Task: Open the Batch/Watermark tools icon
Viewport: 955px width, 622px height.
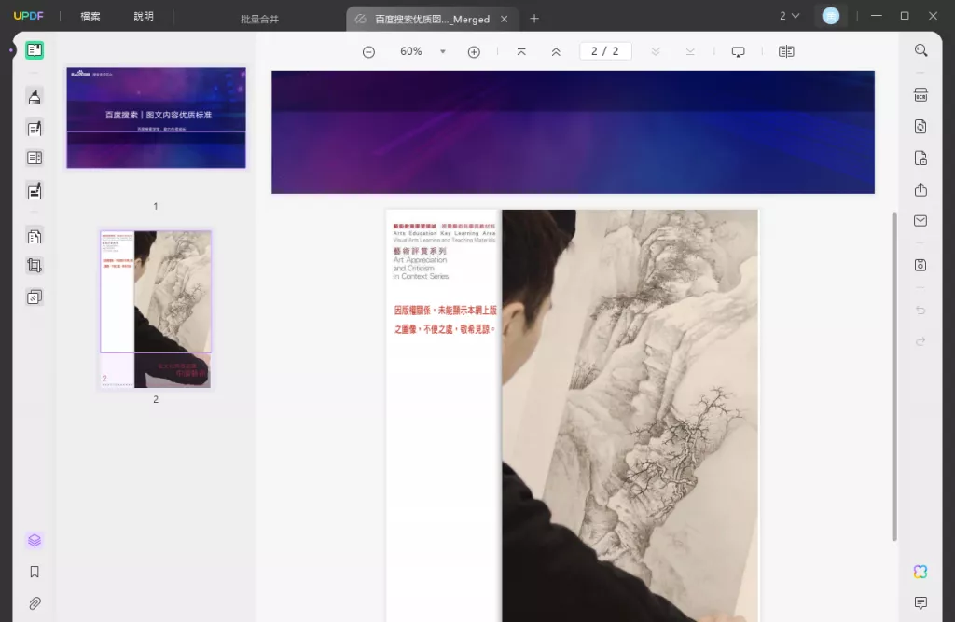Action: [x=35, y=297]
